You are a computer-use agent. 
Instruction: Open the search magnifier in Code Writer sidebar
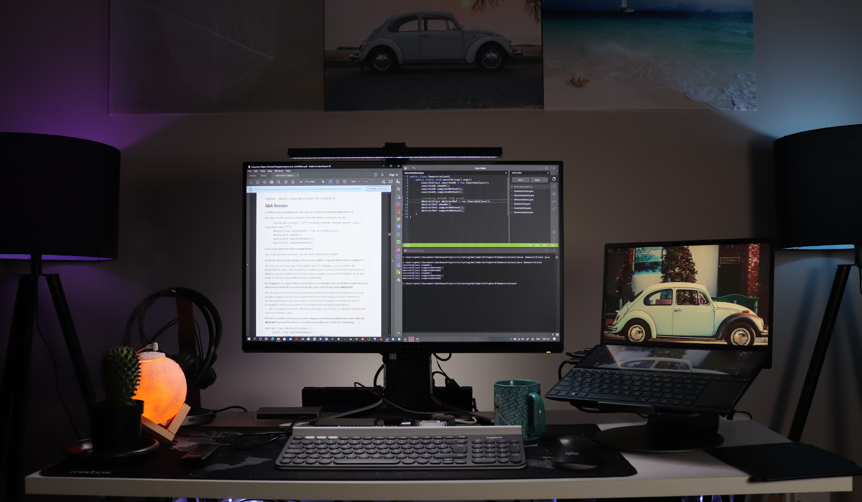click(x=554, y=186)
